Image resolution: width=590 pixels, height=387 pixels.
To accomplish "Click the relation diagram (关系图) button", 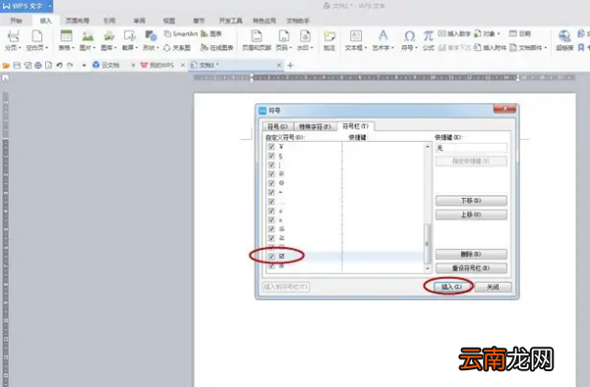I will 177,48.
